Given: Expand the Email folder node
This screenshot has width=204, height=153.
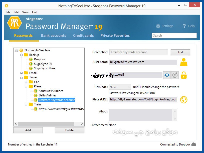Looking at the screenshot, I should [21, 73].
